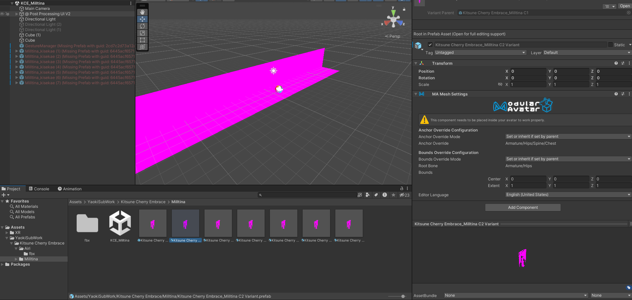The height and width of the screenshot is (300, 632).
Task: Open the Static flags dropdown arrow
Action: [x=630, y=45]
